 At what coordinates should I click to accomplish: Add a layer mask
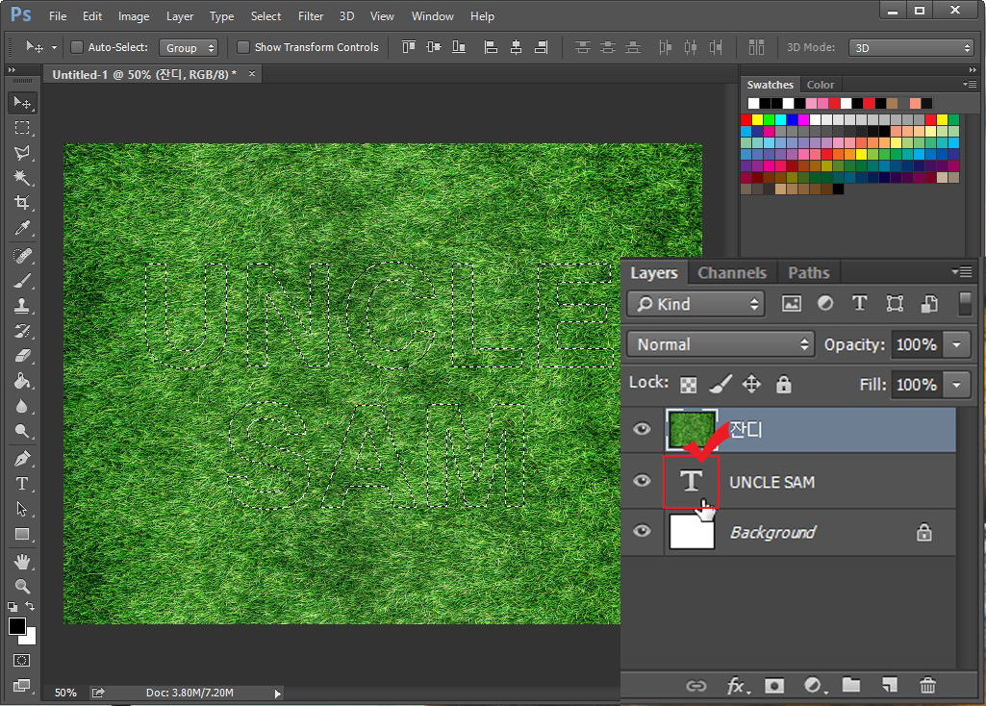pyautogui.click(x=774, y=685)
